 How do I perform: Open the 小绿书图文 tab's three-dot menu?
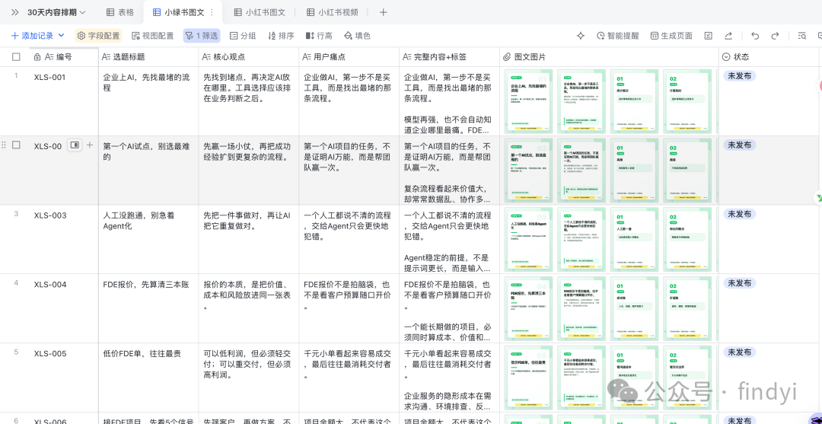[x=212, y=12]
